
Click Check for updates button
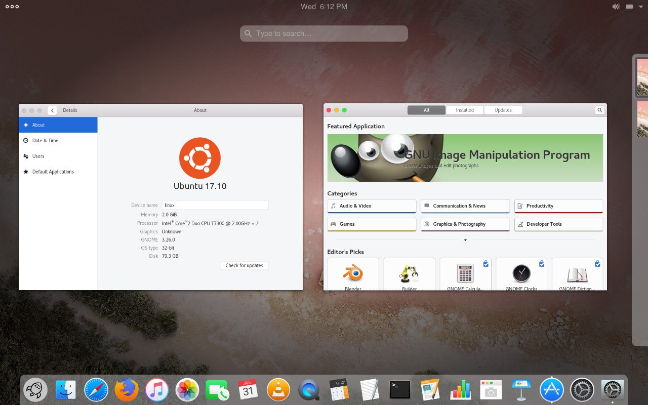pos(245,265)
